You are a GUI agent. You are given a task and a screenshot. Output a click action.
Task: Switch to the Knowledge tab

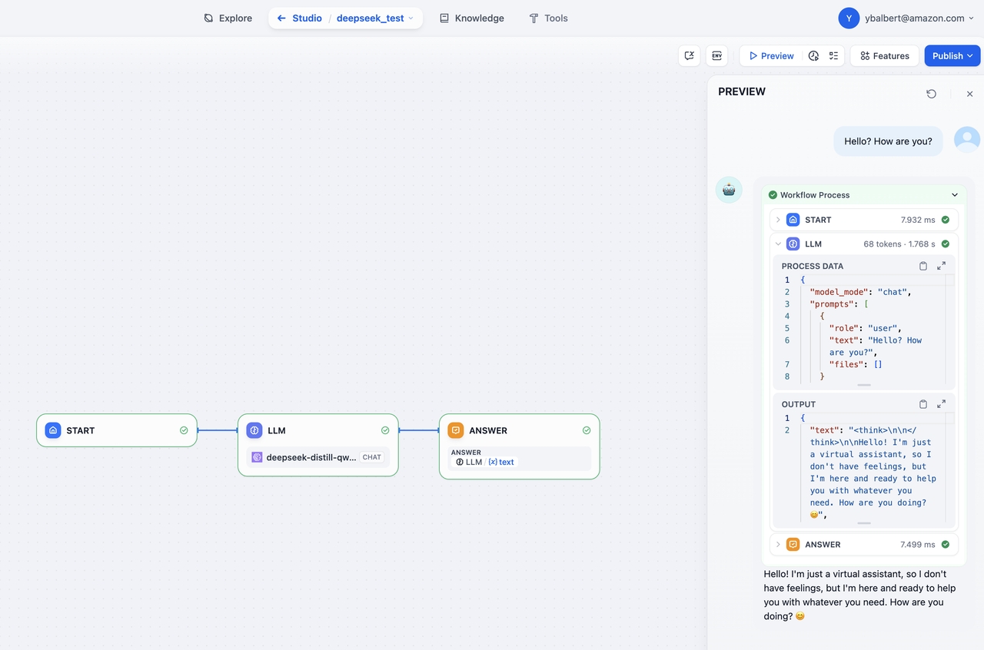click(471, 18)
